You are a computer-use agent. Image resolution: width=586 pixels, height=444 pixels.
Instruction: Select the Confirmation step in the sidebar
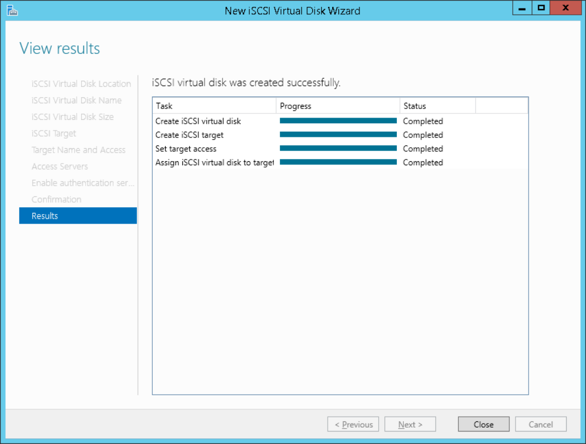56,199
